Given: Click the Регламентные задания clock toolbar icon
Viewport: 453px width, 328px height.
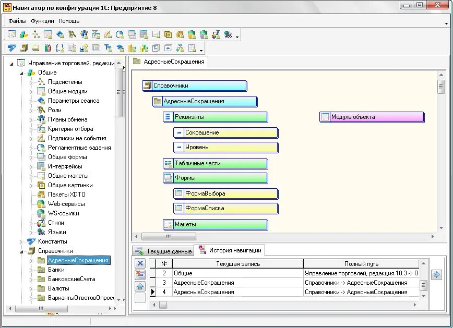Looking at the screenshot, I should click(x=120, y=34).
